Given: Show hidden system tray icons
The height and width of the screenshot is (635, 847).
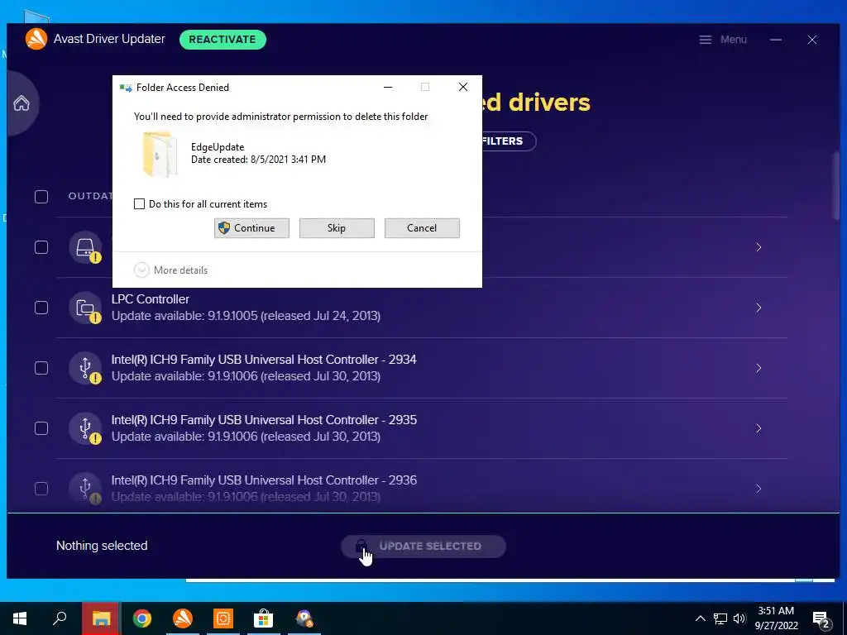Looking at the screenshot, I should (700, 618).
